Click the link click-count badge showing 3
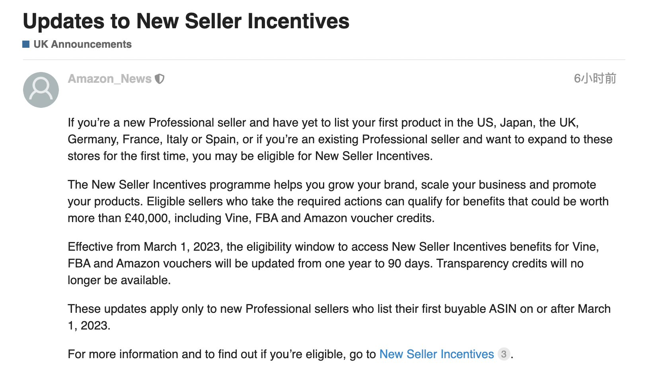The image size is (654, 390). pos(504,354)
